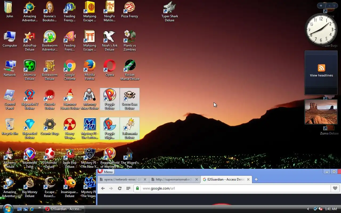The image size is (341, 213).
Task: Launch Mozilla Firefox desktop shortcut
Action: [x=90, y=70]
